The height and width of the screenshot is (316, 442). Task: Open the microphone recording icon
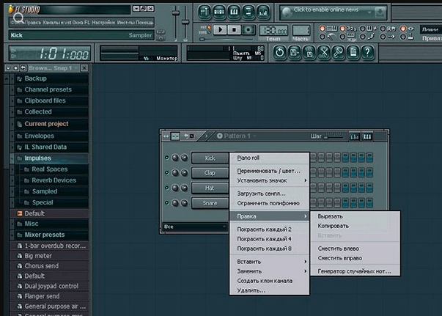pyautogui.click(x=338, y=53)
